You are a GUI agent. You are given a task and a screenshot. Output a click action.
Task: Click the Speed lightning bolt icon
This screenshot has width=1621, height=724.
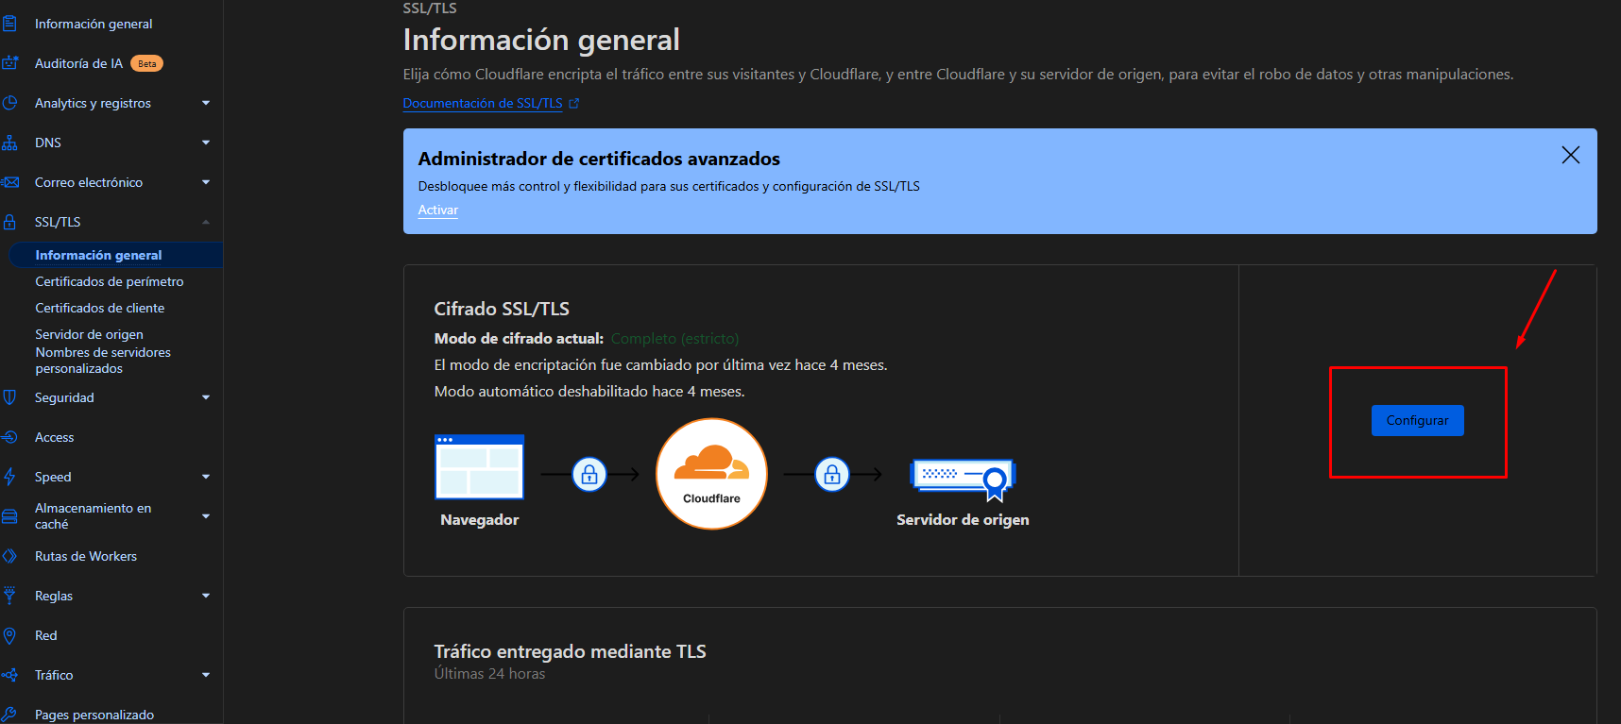pos(9,477)
